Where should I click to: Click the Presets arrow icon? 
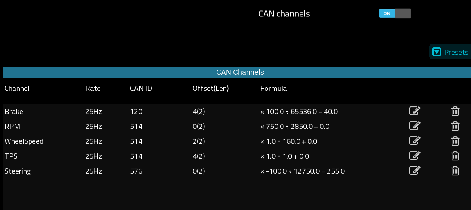tap(436, 52)
